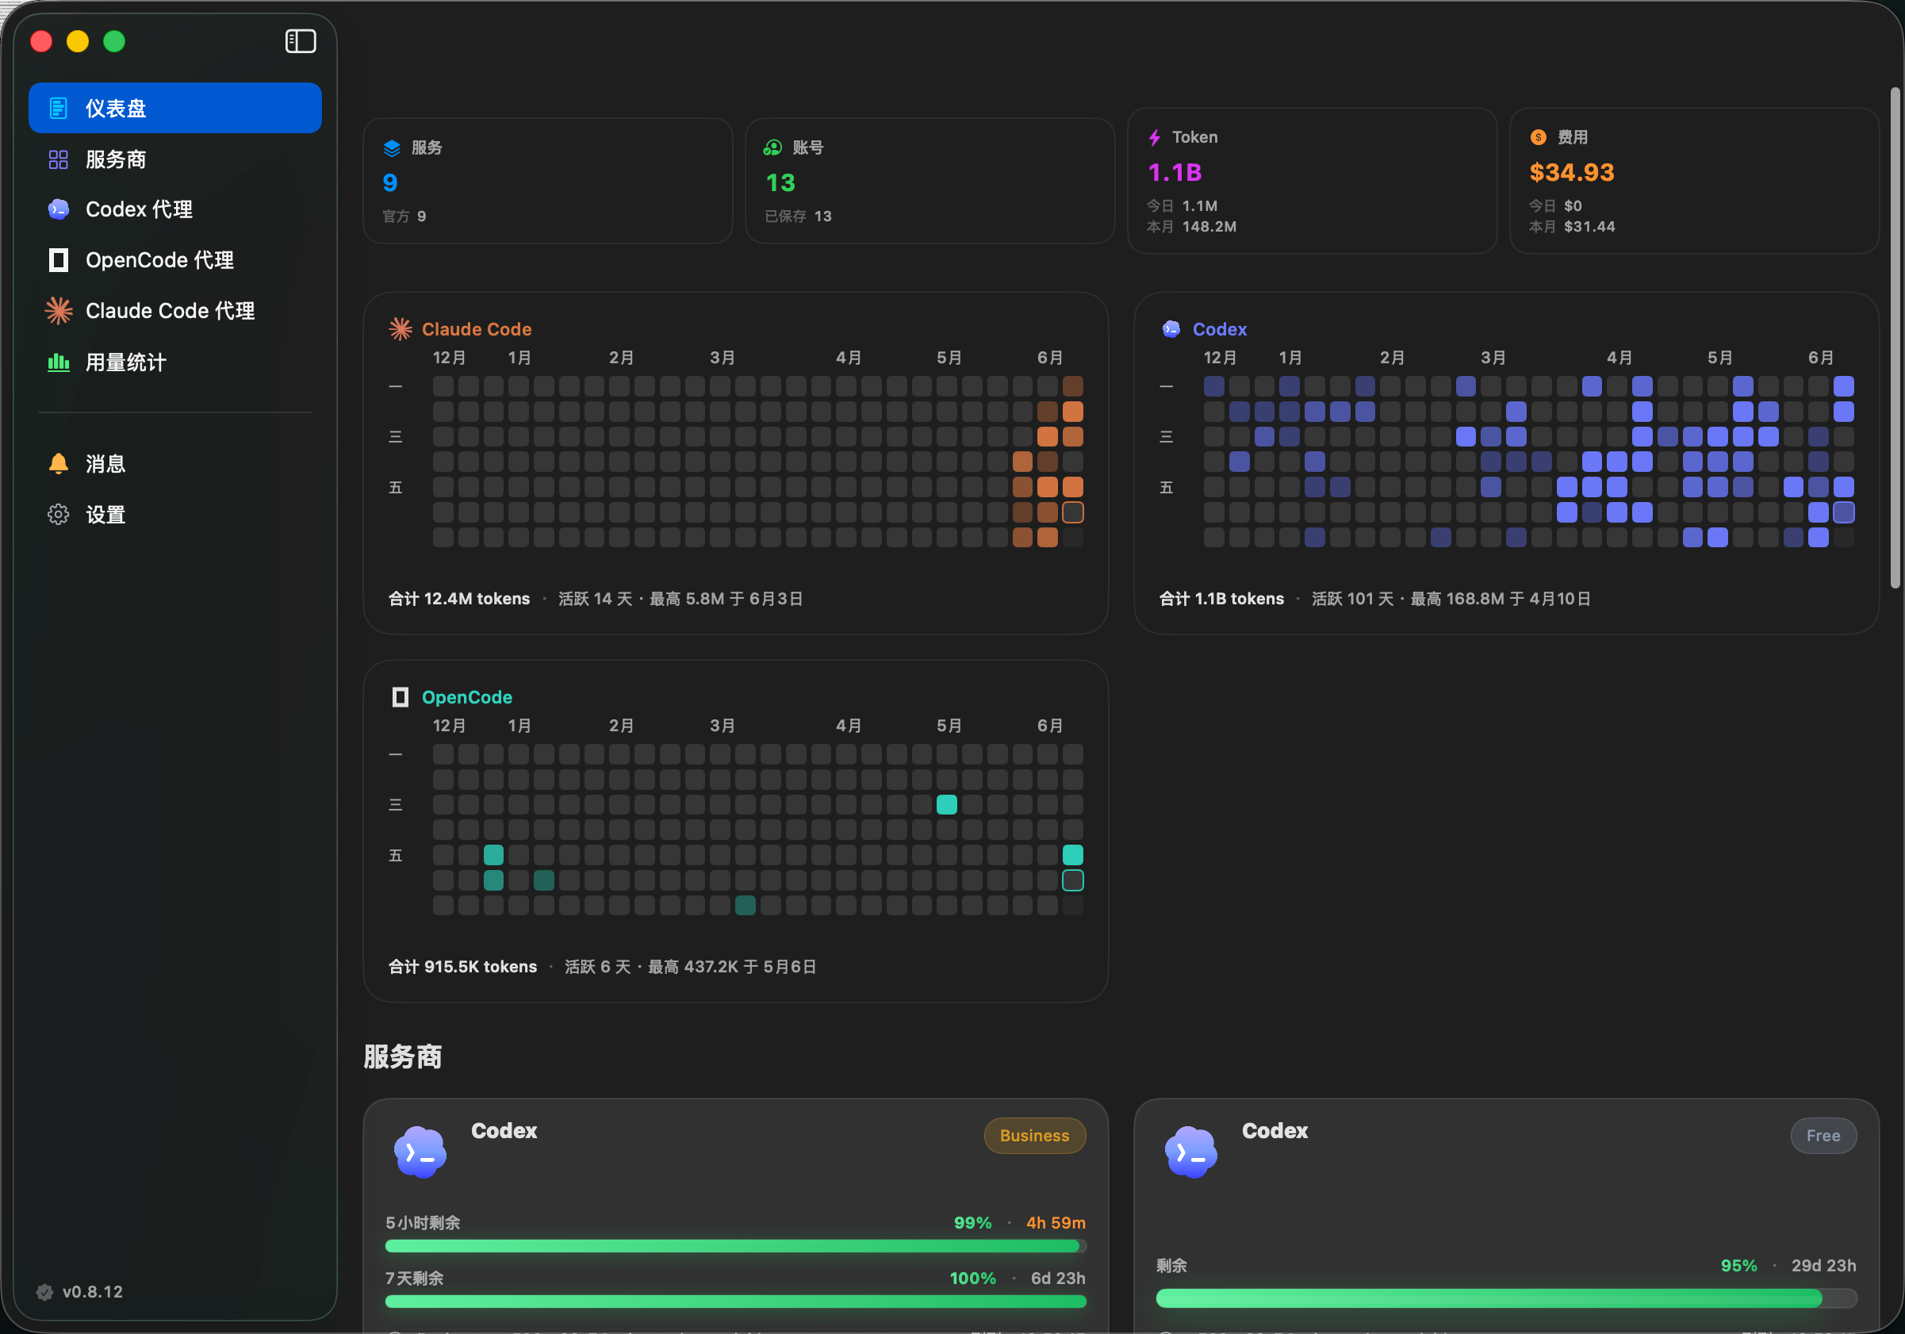This screenshot has height=1334, width=1905.
Task: Select the outlined today cell in Codex heatmap
Action: click(1844, 512)
